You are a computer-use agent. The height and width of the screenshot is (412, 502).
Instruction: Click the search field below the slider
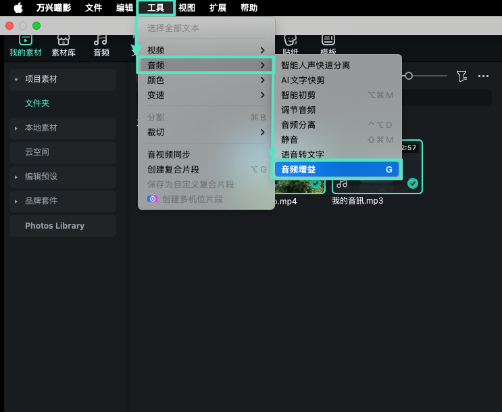(447, 98)
